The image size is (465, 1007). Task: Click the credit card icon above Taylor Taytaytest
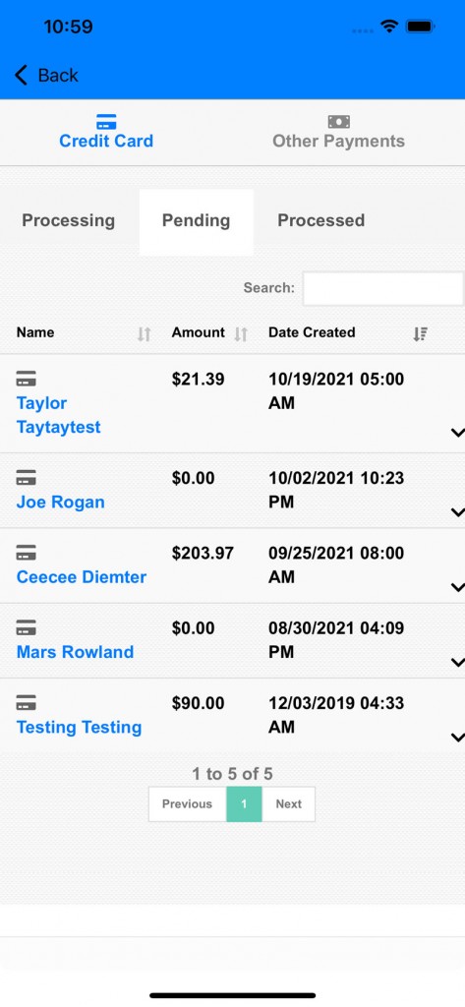click(x=27, y=379)
